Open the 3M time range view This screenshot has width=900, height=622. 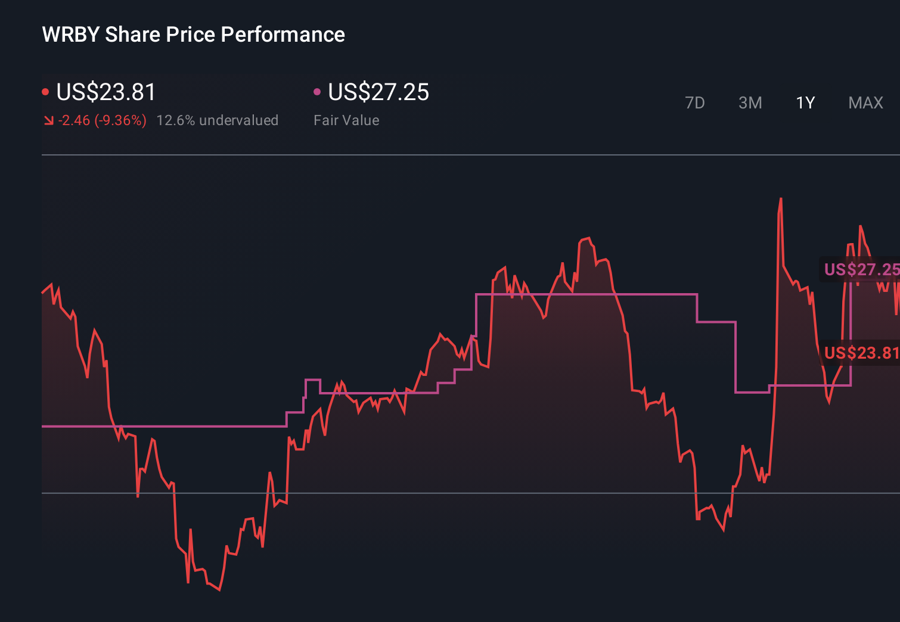(750, 102)
